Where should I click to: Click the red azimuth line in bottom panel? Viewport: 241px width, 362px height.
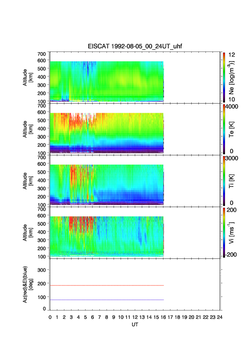tap(107, 286)
